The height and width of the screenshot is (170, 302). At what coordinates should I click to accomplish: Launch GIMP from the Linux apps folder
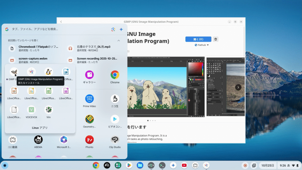pos(14,72)
